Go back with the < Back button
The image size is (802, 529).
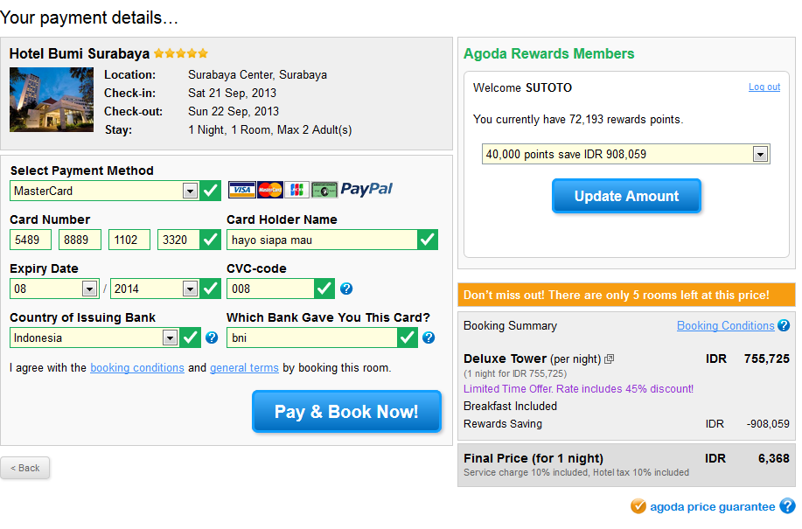tap(25, 468)
